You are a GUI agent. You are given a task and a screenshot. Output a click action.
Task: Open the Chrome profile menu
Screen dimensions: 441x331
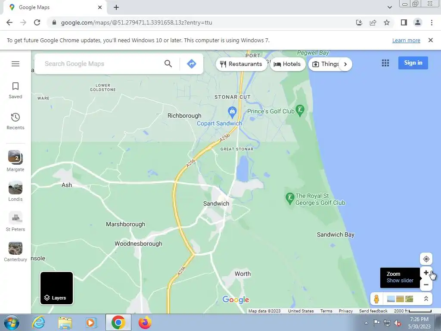418,22
